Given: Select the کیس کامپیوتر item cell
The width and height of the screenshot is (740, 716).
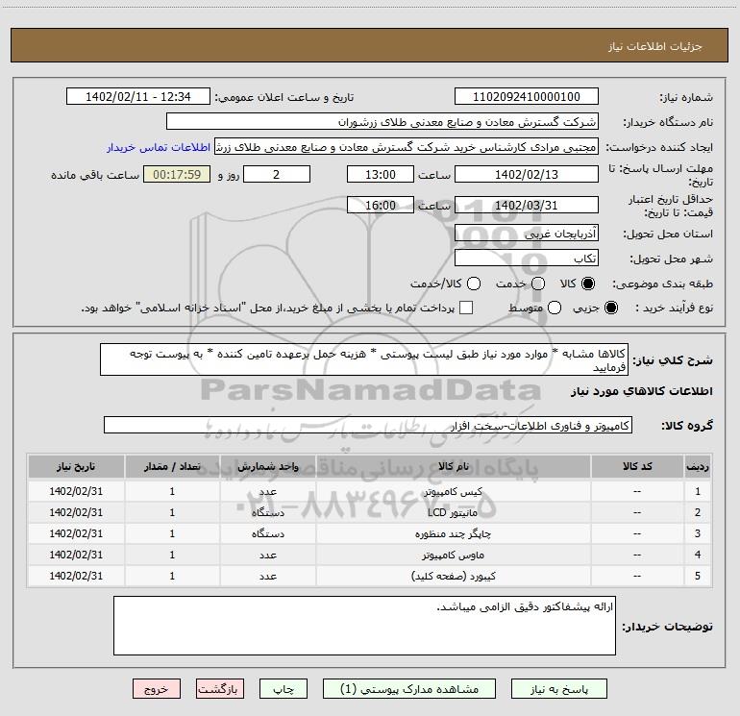Looking at the screenshot, I should [453, 491].
